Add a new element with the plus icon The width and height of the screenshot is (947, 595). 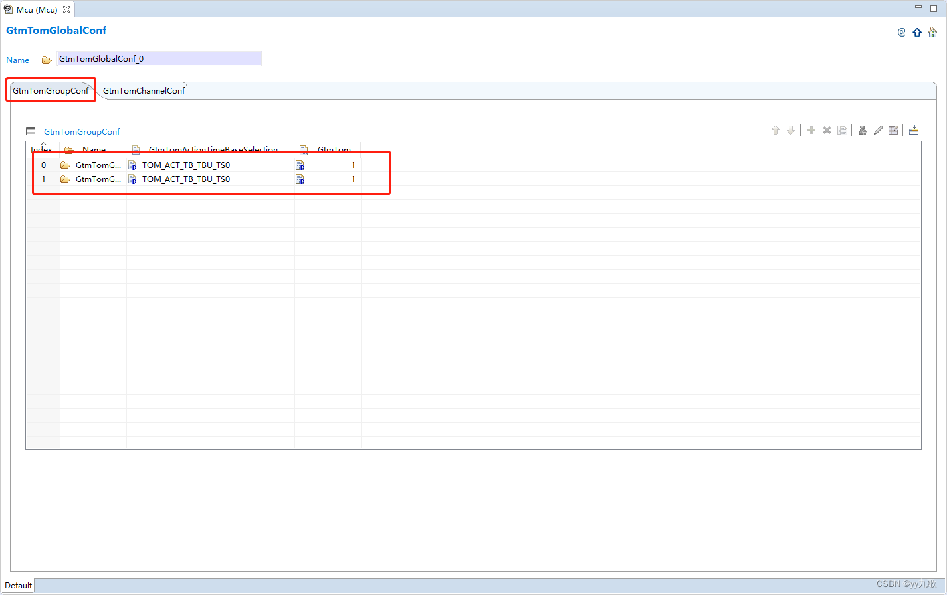pos(811,131)
